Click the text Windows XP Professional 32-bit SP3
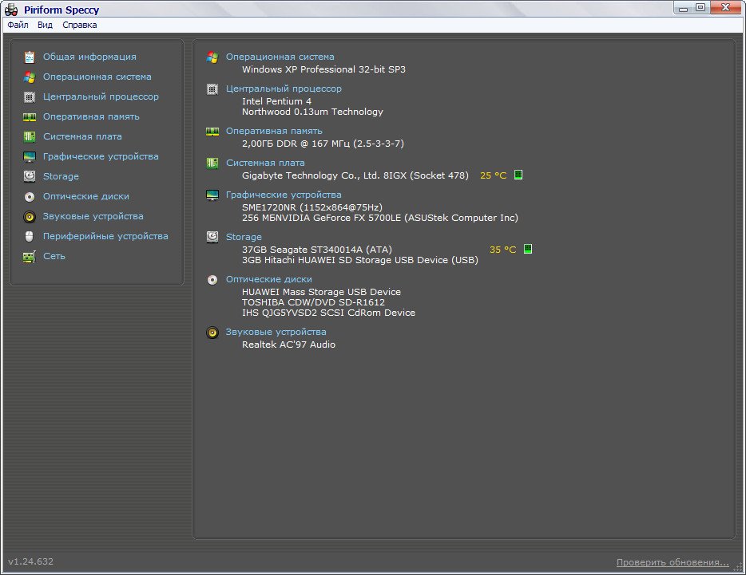Viewport: 746px width, 575px height. pos(323,69)
